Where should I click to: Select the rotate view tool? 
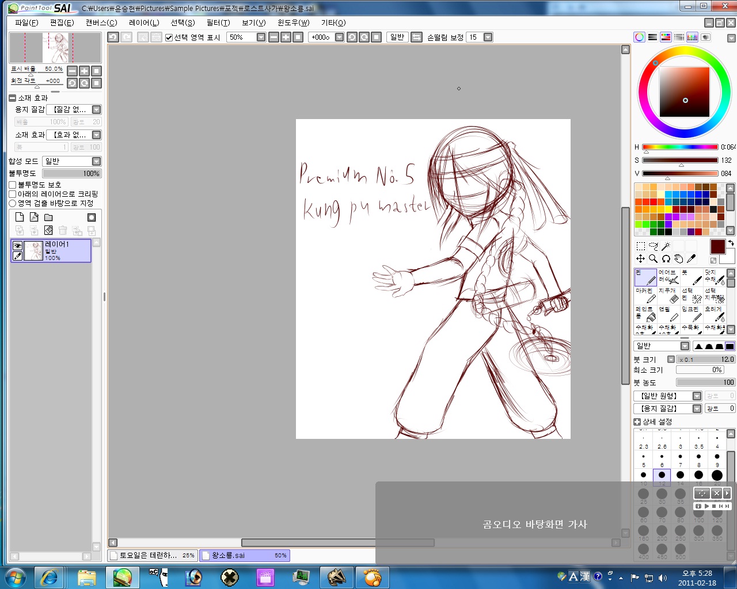(666, 259)
